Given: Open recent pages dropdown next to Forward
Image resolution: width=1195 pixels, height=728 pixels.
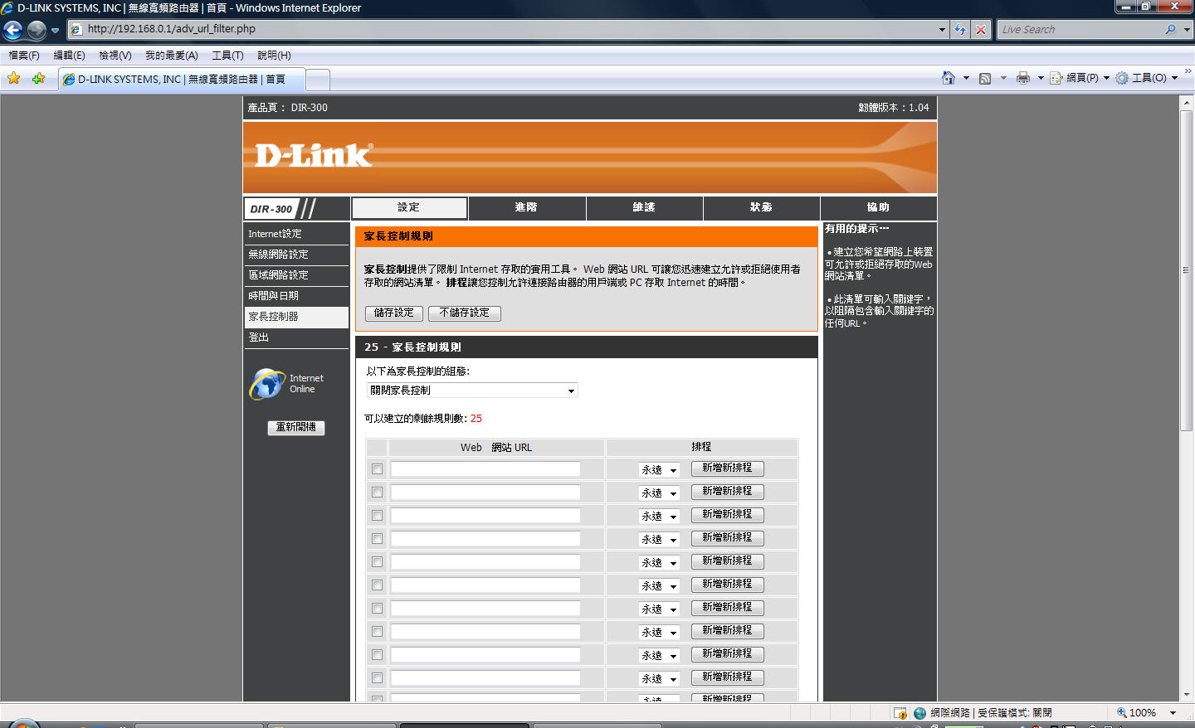Looking at the screenshot, I should pyautogui.click(x=56, y=31).
